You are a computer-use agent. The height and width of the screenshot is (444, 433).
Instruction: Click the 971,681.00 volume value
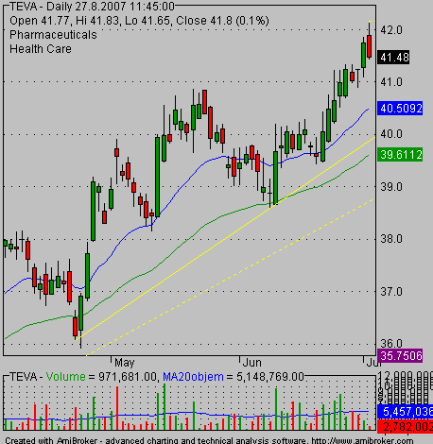tap(128, 377)
